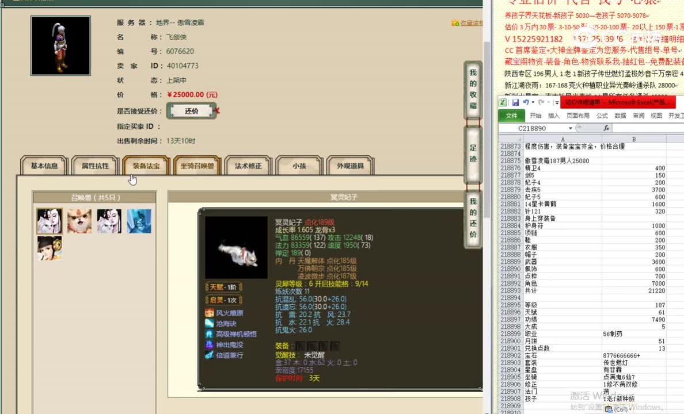Select the fluffy orange dog pet thumbnail
684x414 pixels.
pyautogui.click(x=79, y=221)
